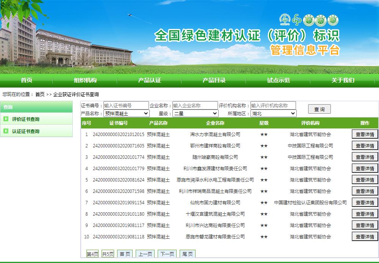Go to next page with 下一页
This screenshot has height=263, width=379.
tap(167, 254)
